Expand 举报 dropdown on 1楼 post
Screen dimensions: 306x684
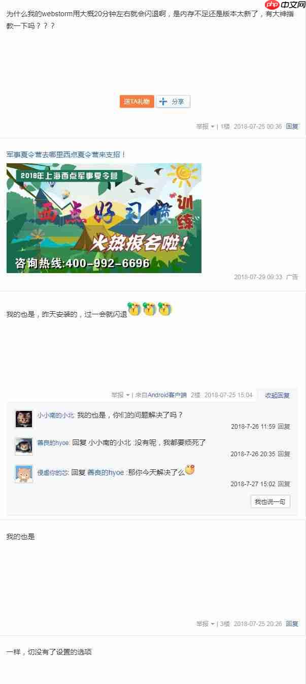pos(205,127)
